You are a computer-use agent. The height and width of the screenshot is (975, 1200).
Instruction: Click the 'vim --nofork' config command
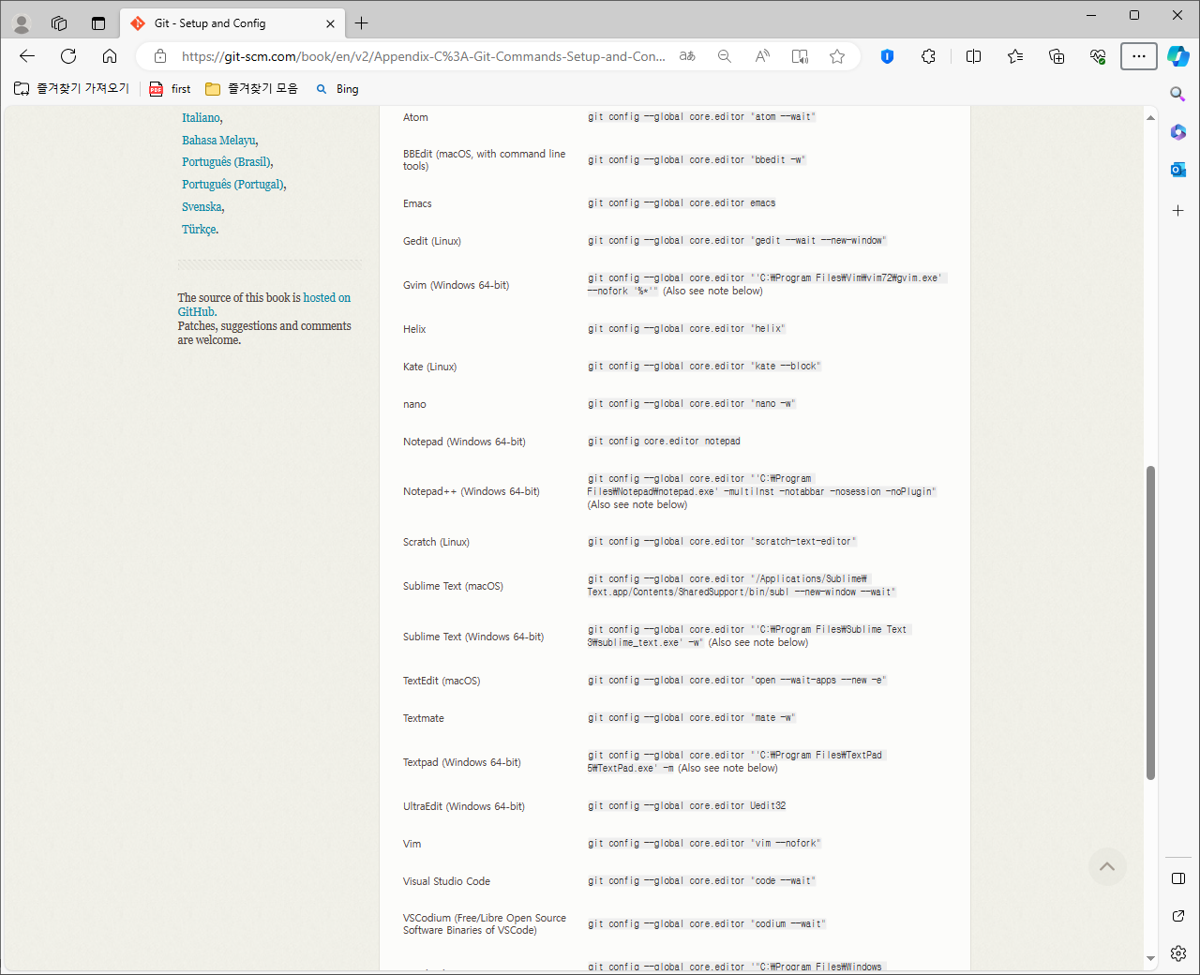(704, 844)
